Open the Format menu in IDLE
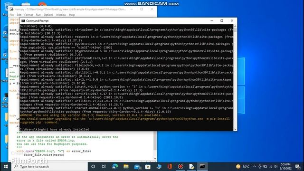This screenshot has height=171, width=304. point(28,15)
